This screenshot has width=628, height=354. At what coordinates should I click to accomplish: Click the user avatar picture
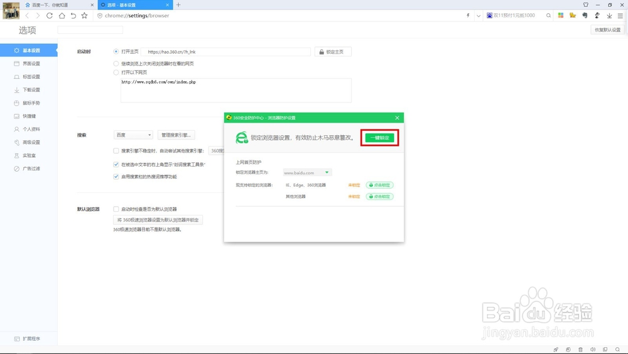[x=11, y=11]
